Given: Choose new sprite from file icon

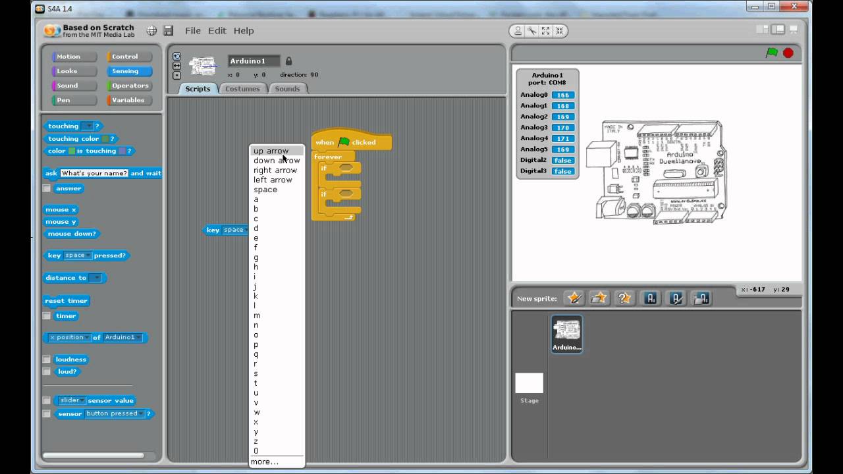Looking at the screenshot, I should click(599, 298).
